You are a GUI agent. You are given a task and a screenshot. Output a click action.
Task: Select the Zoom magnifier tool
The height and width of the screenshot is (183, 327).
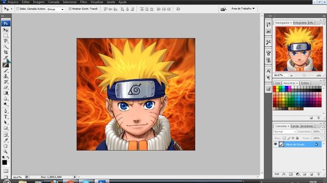click(6, 151)
